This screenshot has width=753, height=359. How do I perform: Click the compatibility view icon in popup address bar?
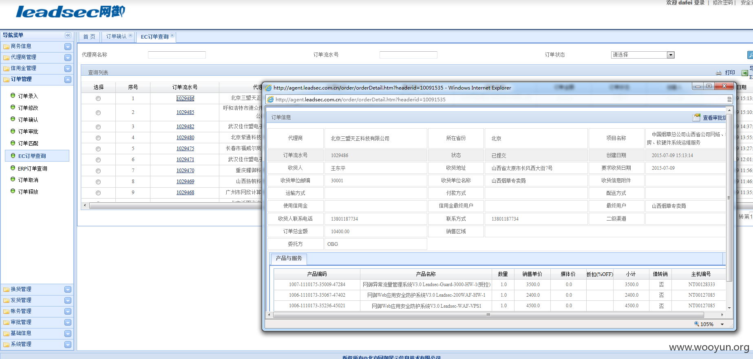click(729, 99)
